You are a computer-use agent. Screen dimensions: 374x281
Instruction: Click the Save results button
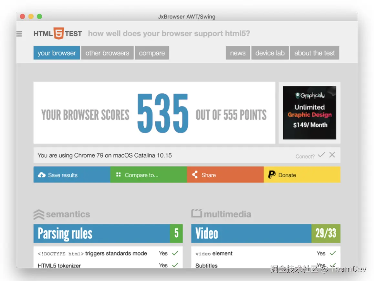pyautogui.click(x=72, y=175)
